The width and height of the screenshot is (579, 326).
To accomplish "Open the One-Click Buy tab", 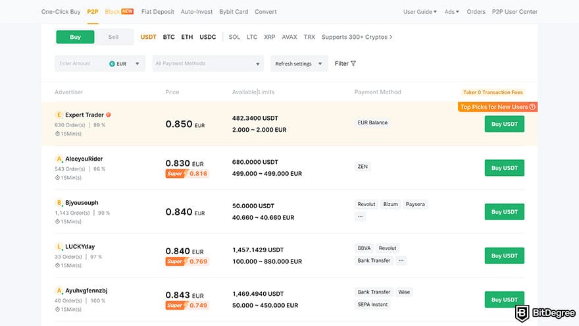I will tap(61, 12).
